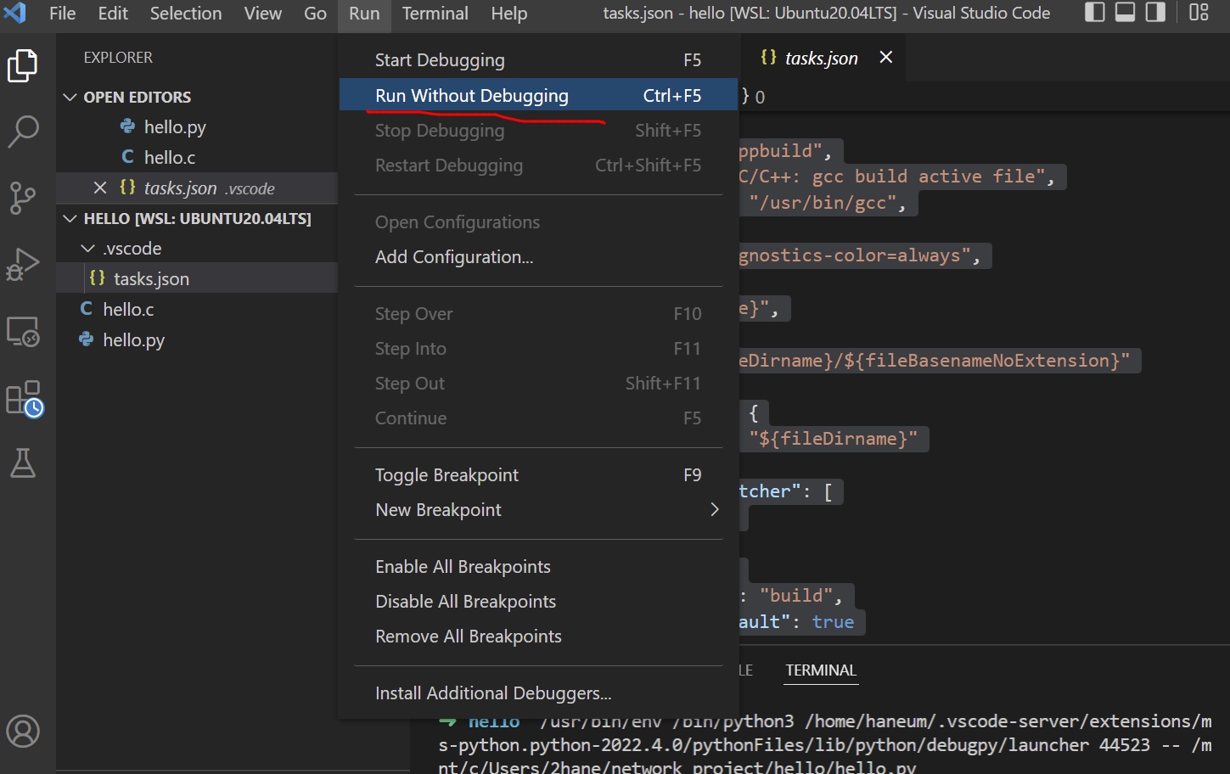Viewport: 1230px width, 774px height.
Task: Open the Terminal menu
Action: (435, 14)
